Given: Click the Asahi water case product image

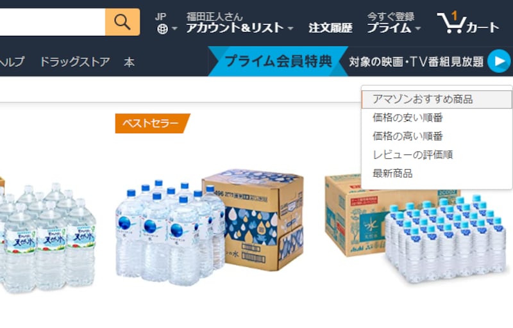Looking at the screenshot, I should [416, 229].
